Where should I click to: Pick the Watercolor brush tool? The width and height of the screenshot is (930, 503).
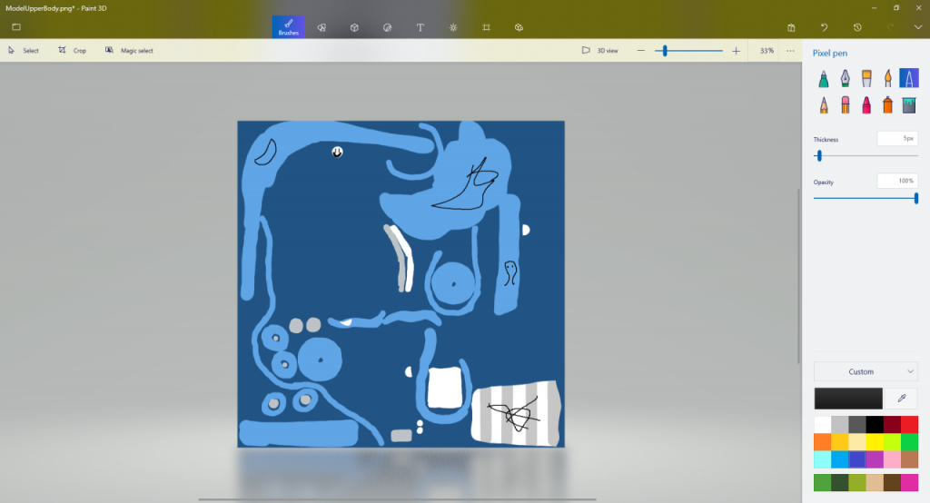click(x=887, y=79)
